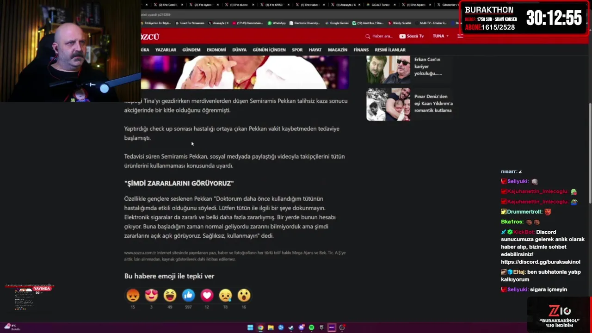Open the Windy: Sıcaklık bookmark
The height and width of the screenshot is (333, 592).
[x=400, y=23]
